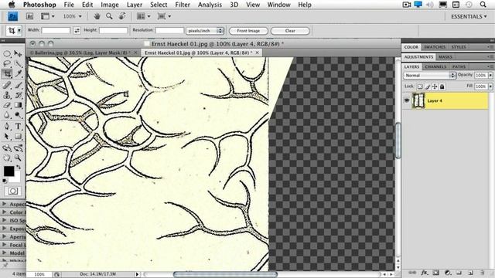Select the Eyedropper tool
The image size is (495, 278).
coord(18,74)
